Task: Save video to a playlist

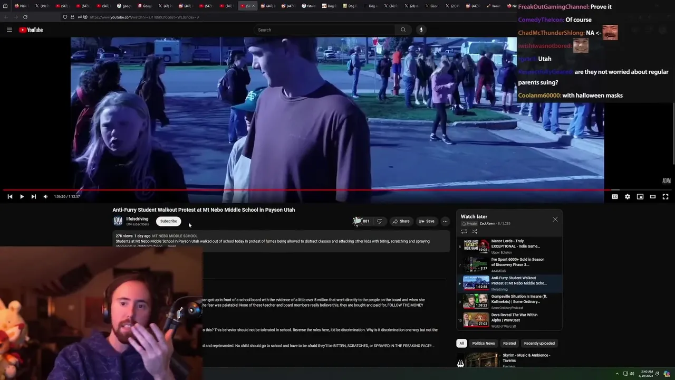Action: point(427,221)
